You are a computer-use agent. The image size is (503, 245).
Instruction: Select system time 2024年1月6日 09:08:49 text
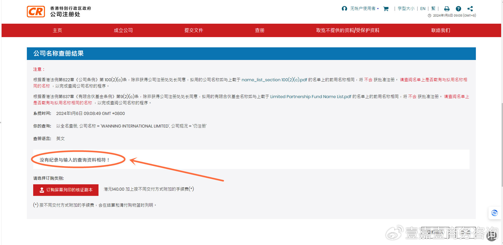90,114
